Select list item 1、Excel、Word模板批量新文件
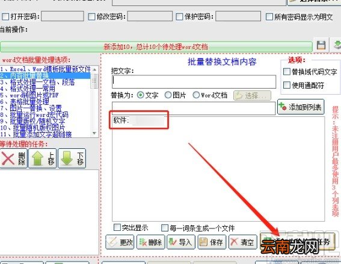Viewport: 341px width, 264px height. [45, 69]
